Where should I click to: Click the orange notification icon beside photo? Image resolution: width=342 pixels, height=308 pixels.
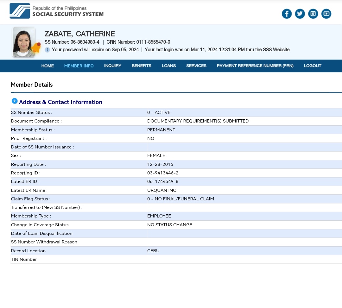(x=36, y=48)
